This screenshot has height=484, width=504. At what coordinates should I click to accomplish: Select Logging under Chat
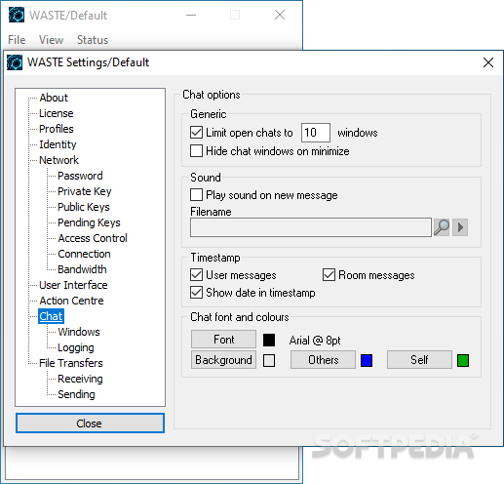click(x=76, y=347)
